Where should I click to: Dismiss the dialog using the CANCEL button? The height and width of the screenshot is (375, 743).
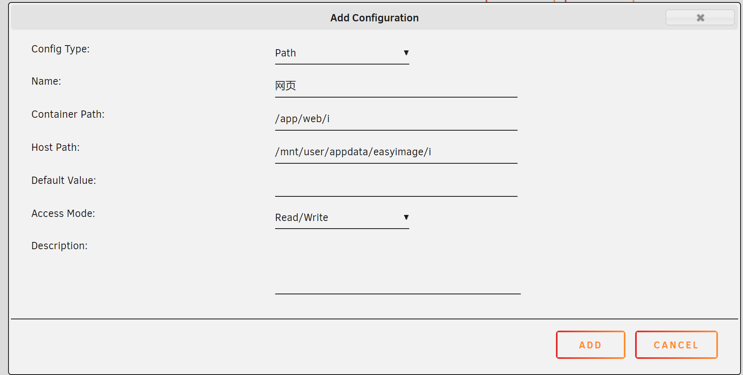coord(676,345)
